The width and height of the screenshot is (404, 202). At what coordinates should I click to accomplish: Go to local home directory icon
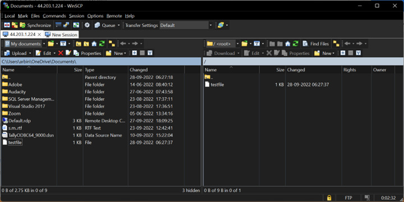coord(94,44)
